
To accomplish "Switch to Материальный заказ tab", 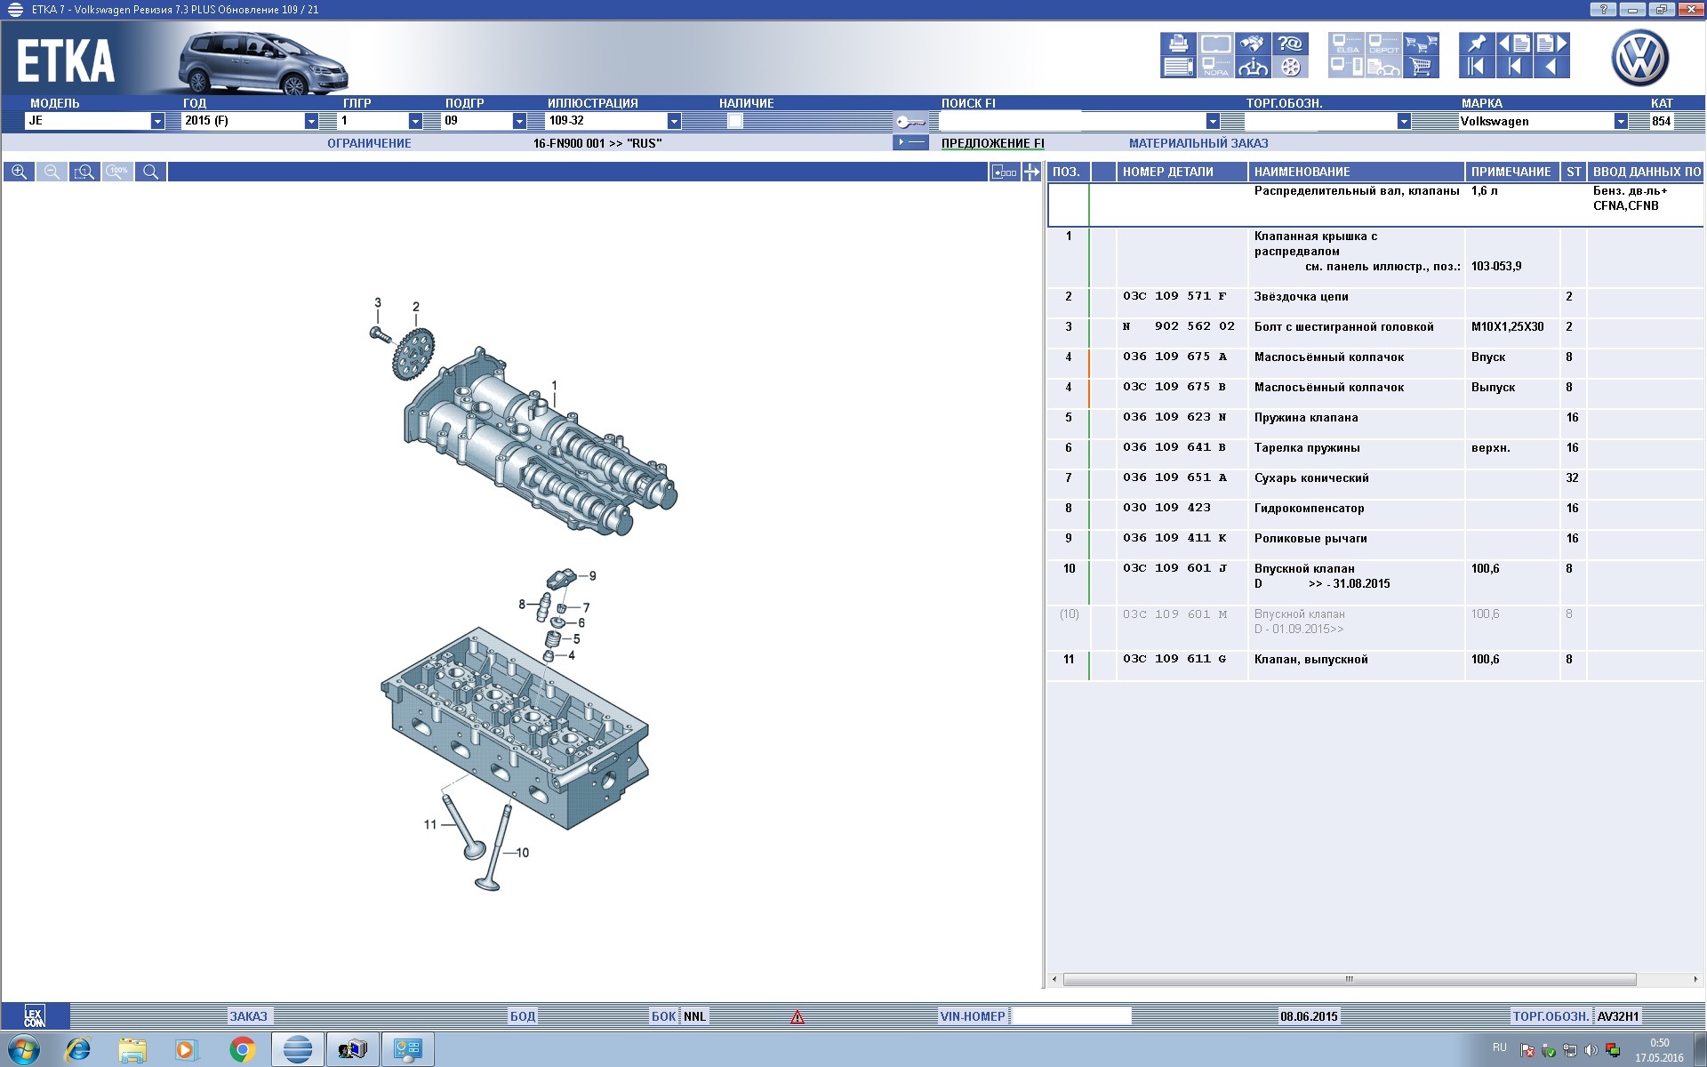I will 1198,143.
